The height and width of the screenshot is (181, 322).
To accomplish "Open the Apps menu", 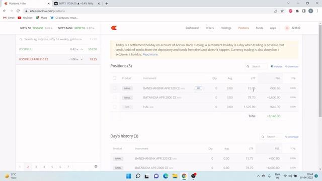I will tap(273, 28).
